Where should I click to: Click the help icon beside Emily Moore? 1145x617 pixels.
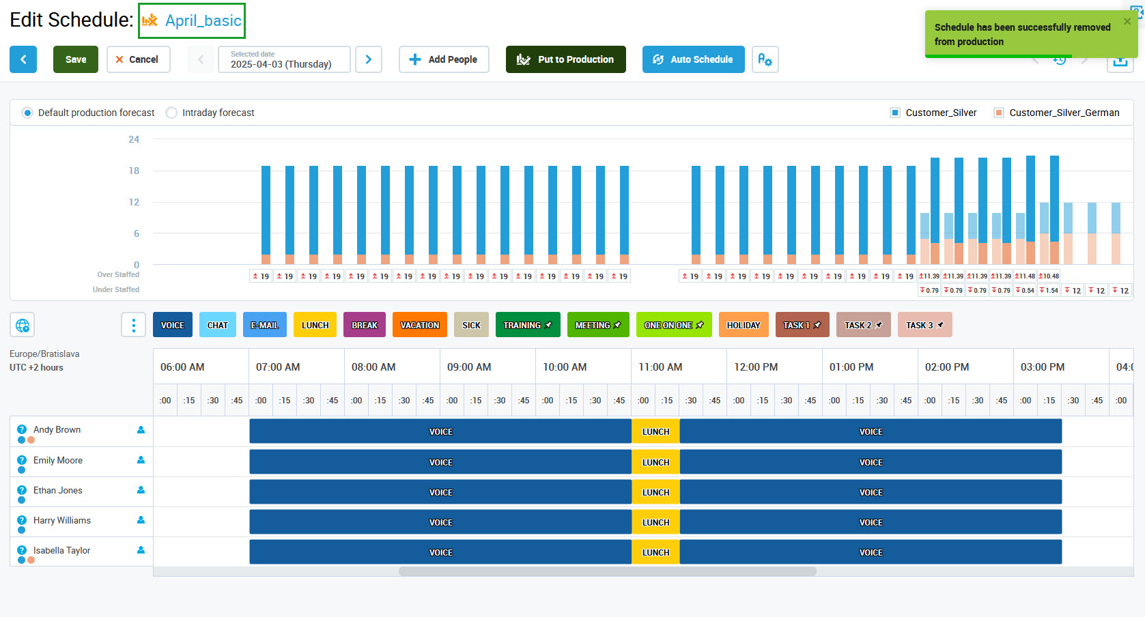point(22,460)
